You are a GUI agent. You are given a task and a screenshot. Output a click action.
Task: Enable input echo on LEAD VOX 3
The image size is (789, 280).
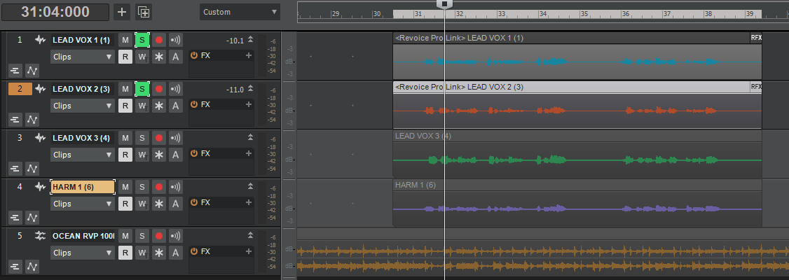[x=175, y=138]
